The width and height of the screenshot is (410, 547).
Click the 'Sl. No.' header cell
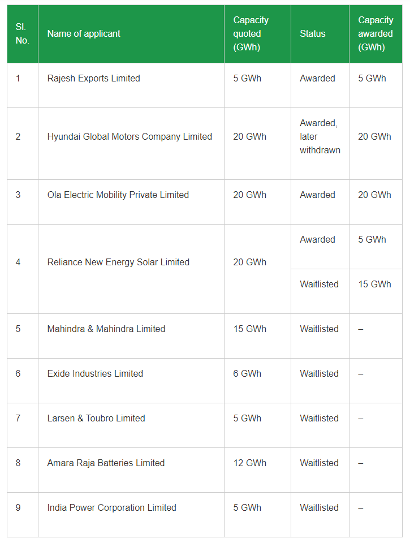coord(22,34)
